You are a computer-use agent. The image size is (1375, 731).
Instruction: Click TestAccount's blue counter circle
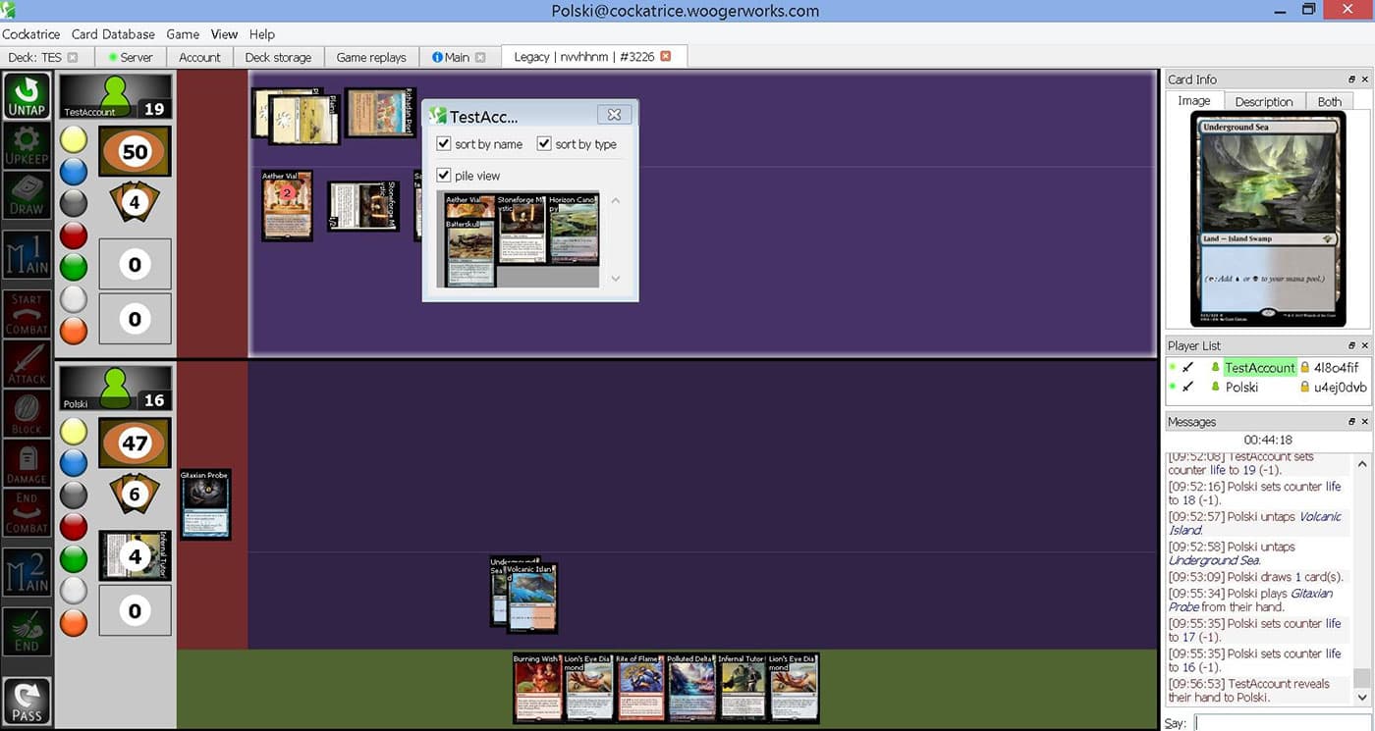74,172
